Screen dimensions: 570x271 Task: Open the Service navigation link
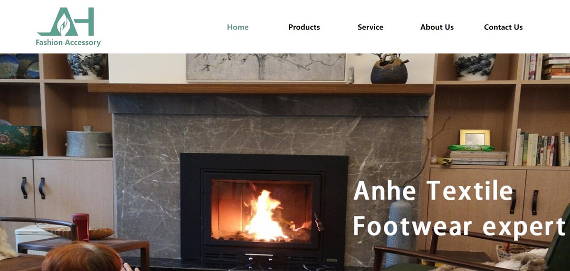370,27
